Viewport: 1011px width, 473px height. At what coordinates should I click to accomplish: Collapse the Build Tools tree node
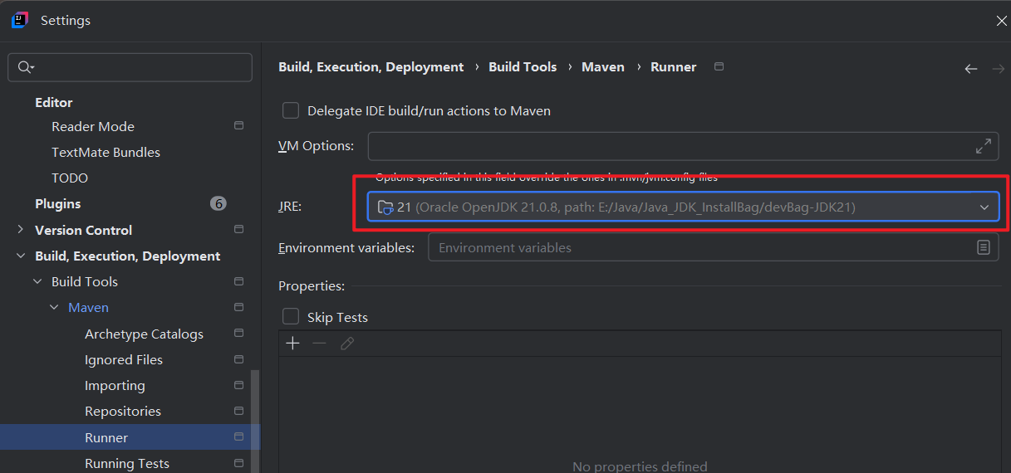[37, 281]
